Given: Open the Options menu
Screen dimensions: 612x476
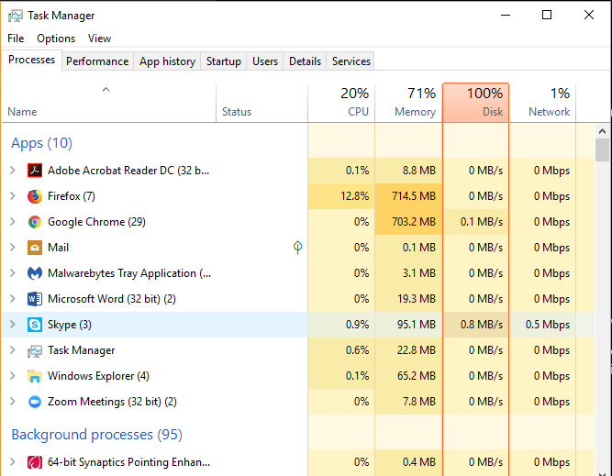Looking at the screenshot, I should [x=56, y=39].
